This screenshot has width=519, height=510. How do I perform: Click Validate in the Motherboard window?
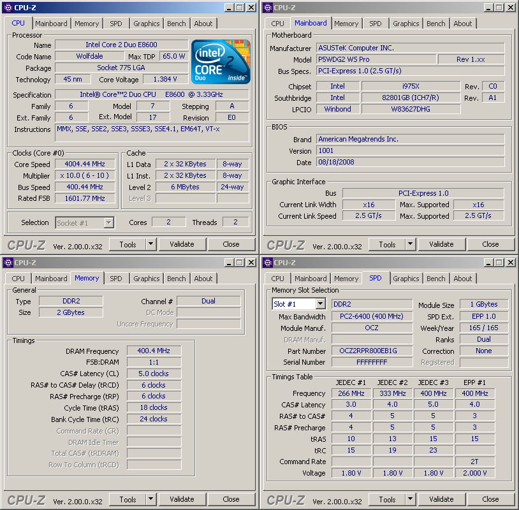pyautogui.click(x=442, y=244)
